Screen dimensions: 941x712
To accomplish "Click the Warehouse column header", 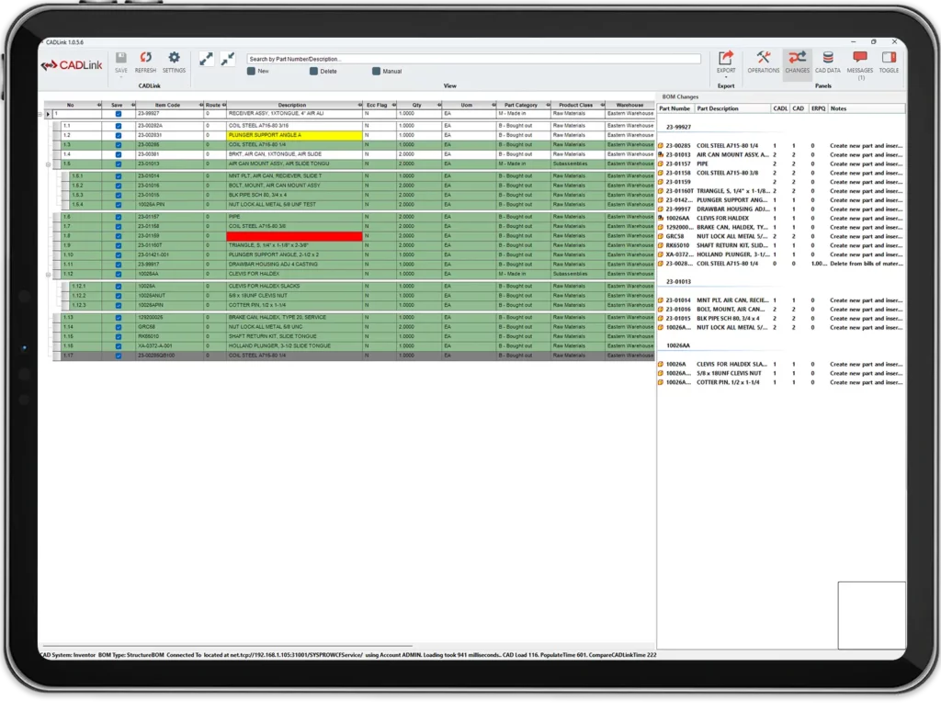I will click(629, 105).
